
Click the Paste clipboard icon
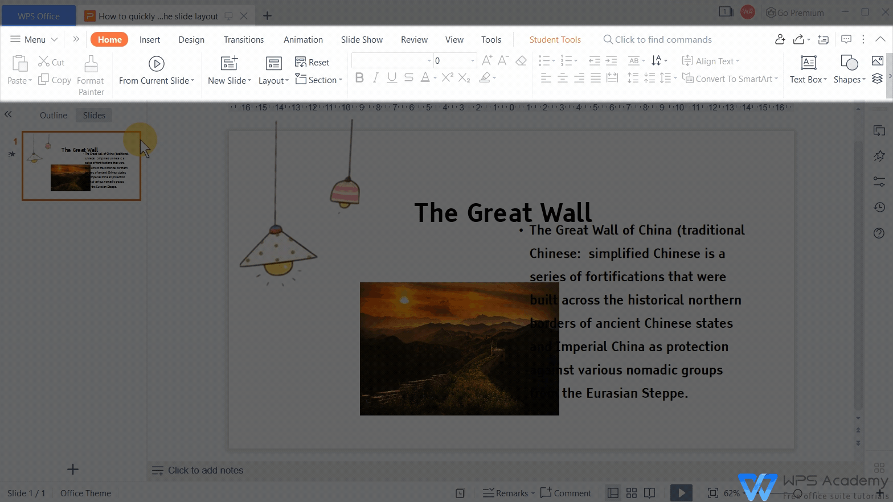(x=20, y=64)
